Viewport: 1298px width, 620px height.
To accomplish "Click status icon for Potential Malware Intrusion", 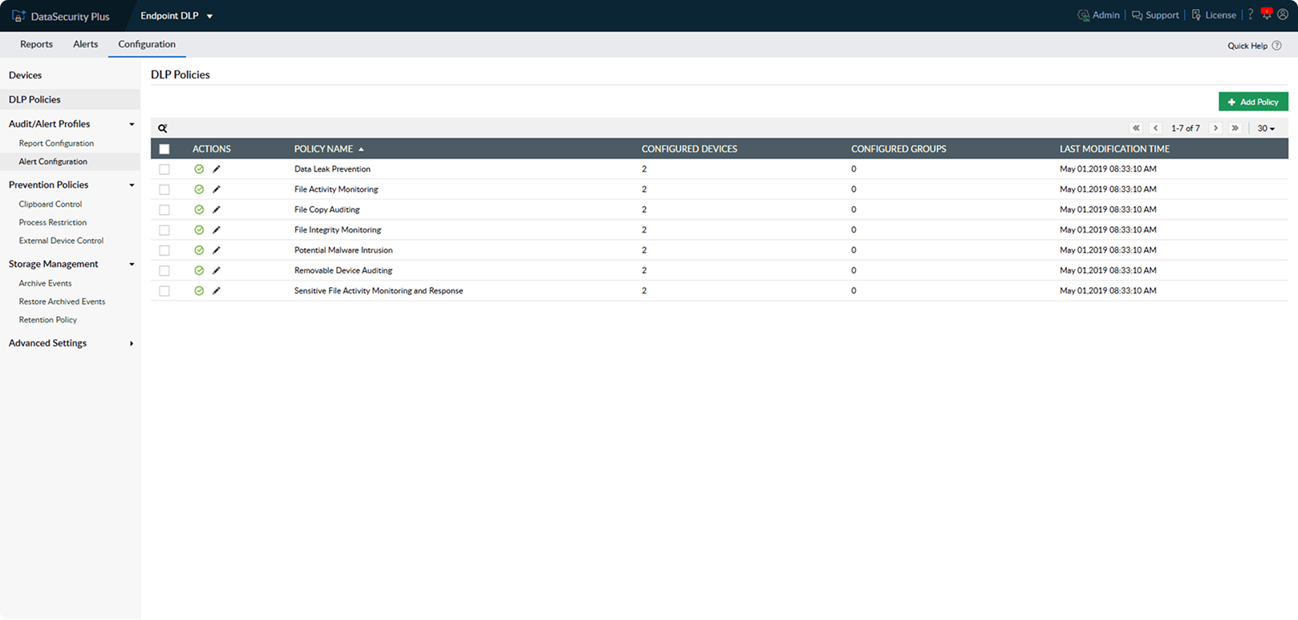I will point(199,250).
